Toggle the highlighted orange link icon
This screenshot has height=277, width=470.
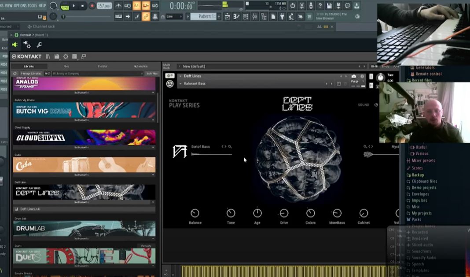pyautogui.click(x=146, y=17)
